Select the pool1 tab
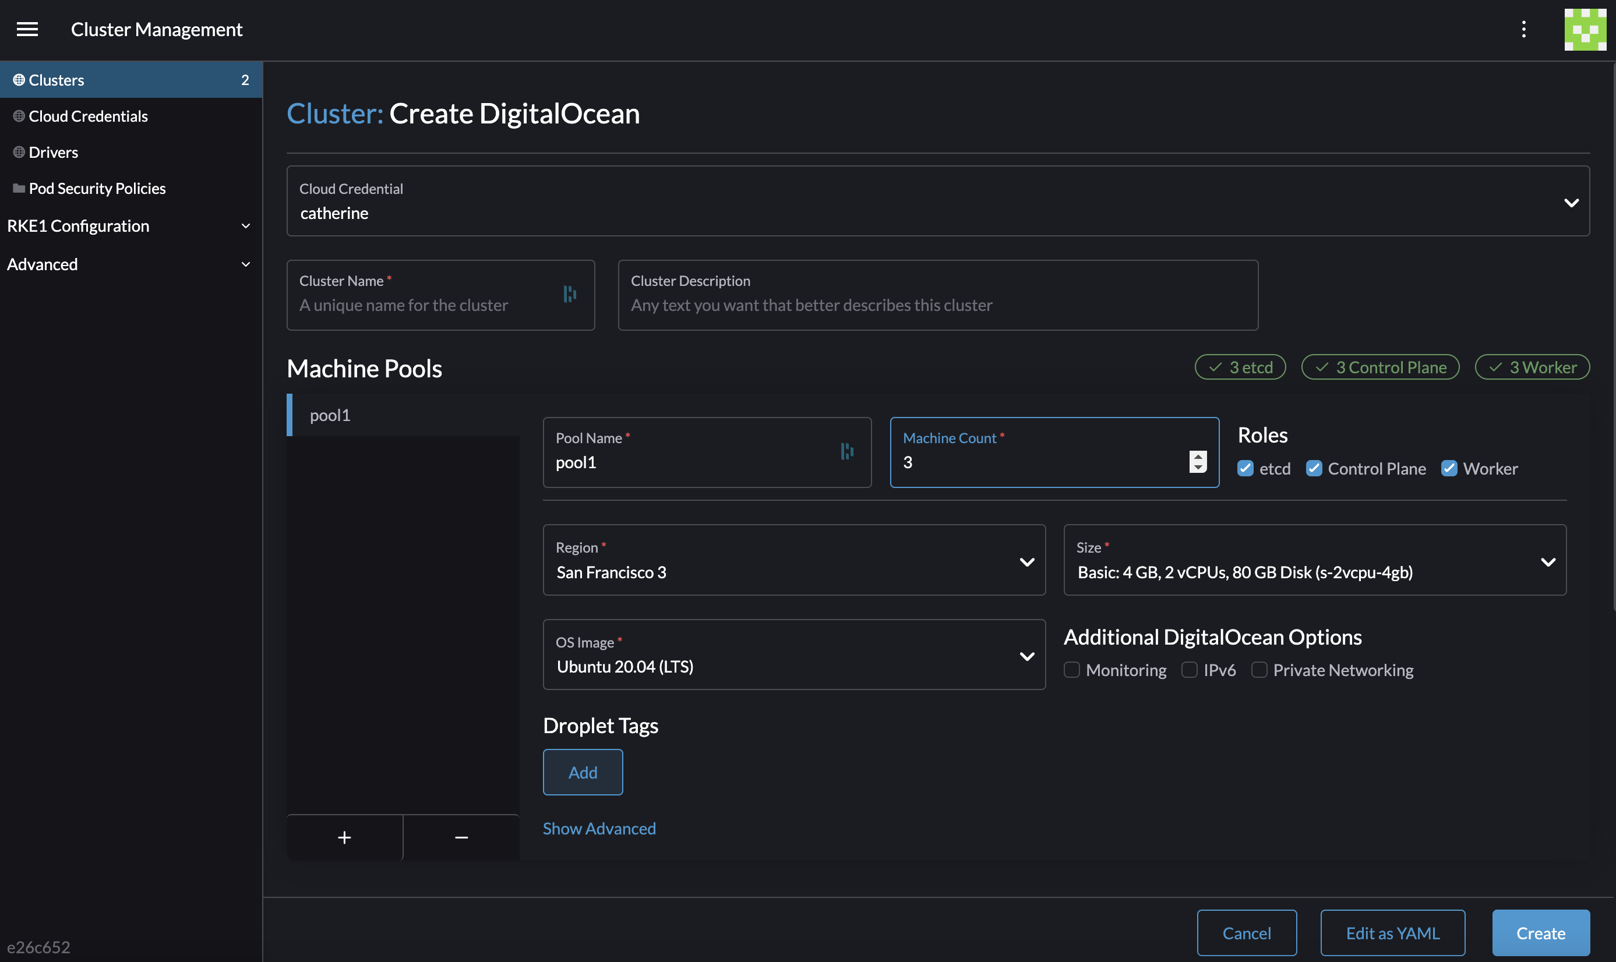 pyautogui.click(x=331, y=415)
